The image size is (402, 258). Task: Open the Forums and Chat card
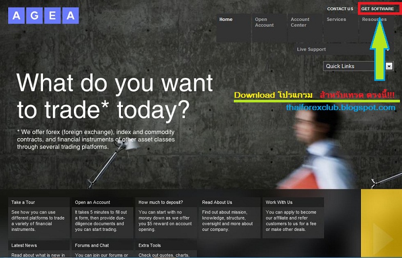[x=103, y=249]
